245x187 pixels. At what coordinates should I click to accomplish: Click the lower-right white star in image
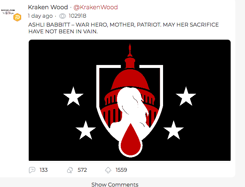[174, 130]
